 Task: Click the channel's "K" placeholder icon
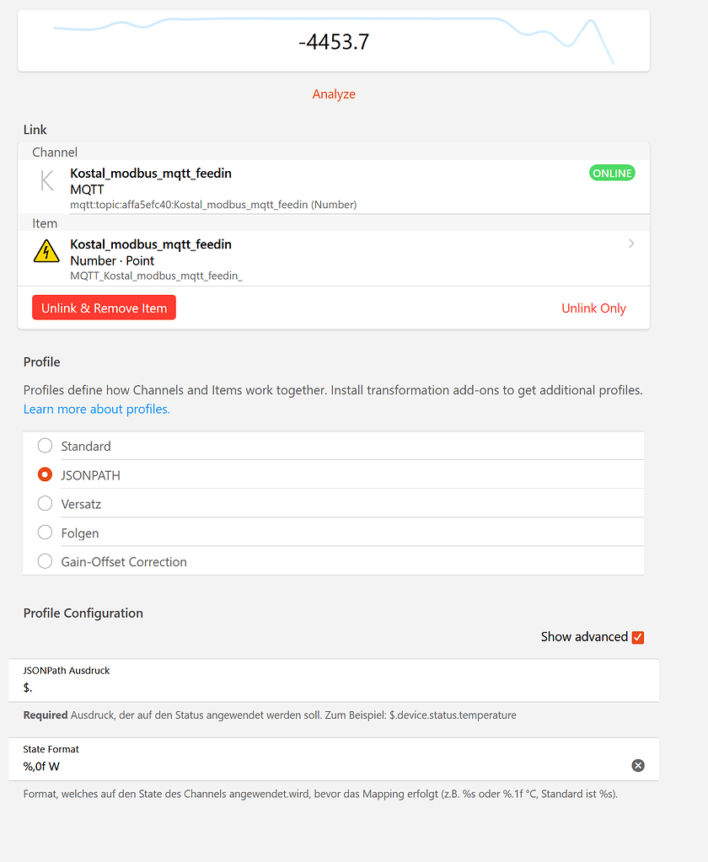[x=47, y=180]
